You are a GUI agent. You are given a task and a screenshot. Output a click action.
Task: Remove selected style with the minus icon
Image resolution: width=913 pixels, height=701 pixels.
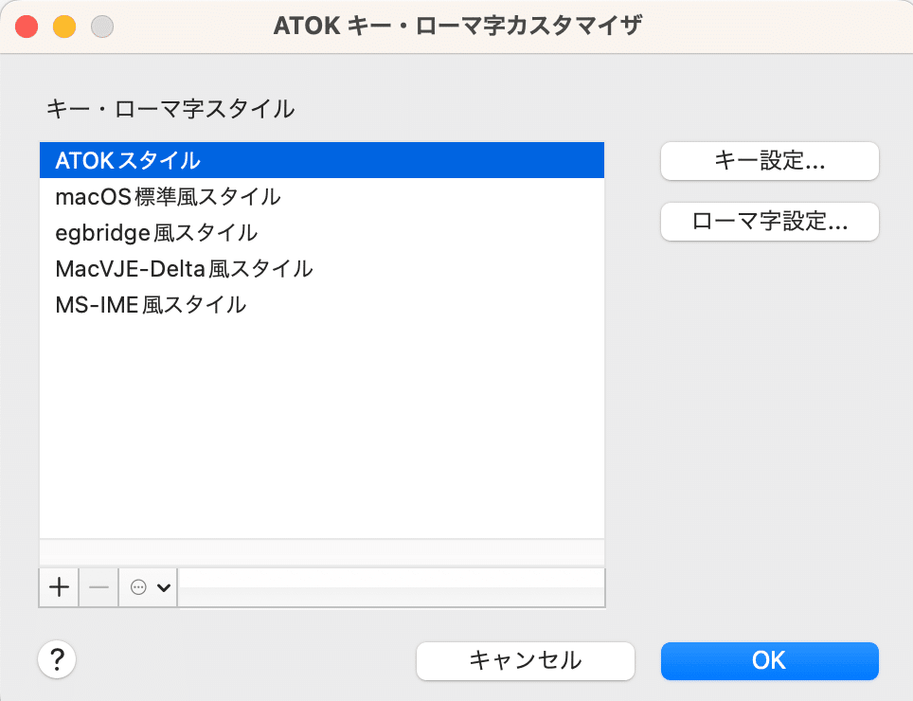(98, 587)
